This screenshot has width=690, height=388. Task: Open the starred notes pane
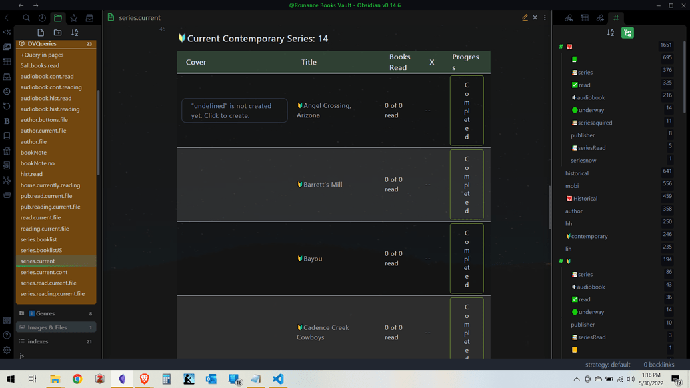coord(74,18)
